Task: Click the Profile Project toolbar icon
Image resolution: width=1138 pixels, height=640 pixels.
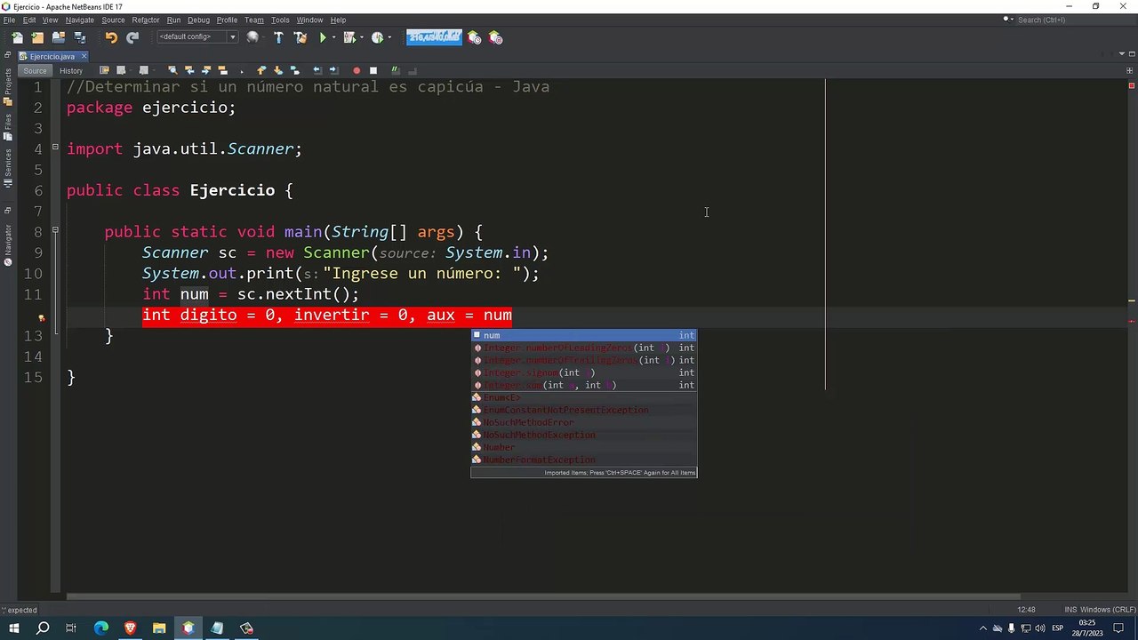Action: click(378, 37)
